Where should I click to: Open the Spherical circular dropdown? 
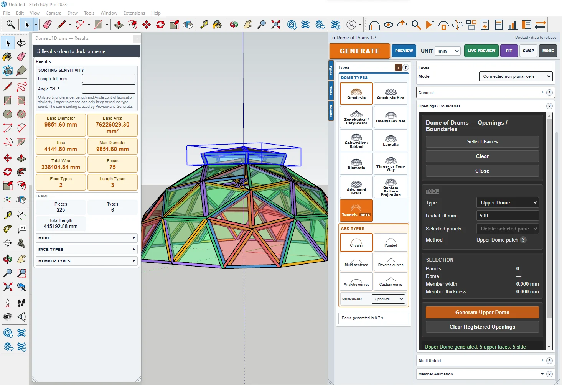pos(388,299)
